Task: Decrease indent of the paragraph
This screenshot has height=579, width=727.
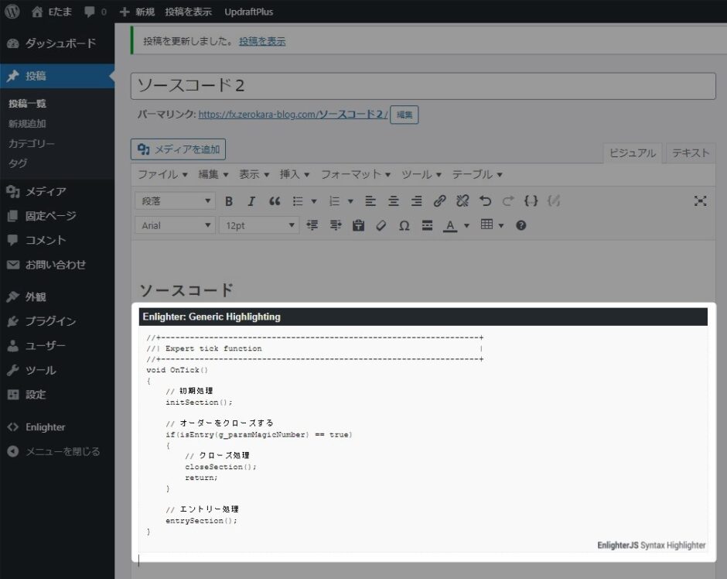Action: tap(312, 225)
